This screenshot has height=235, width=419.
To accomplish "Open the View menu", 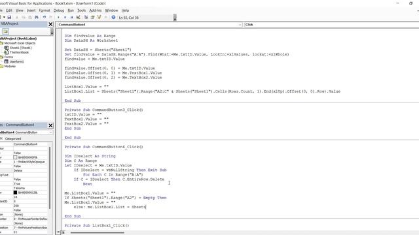I will tap(20, 10).
